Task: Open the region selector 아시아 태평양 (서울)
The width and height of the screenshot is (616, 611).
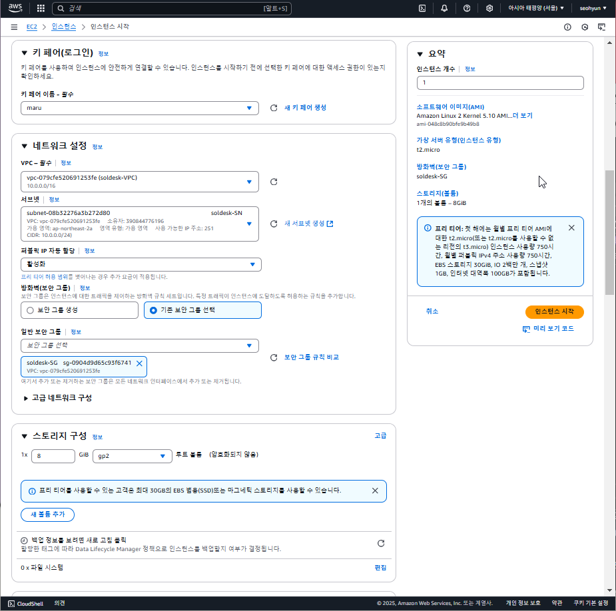Action: [x=536, y=8]
